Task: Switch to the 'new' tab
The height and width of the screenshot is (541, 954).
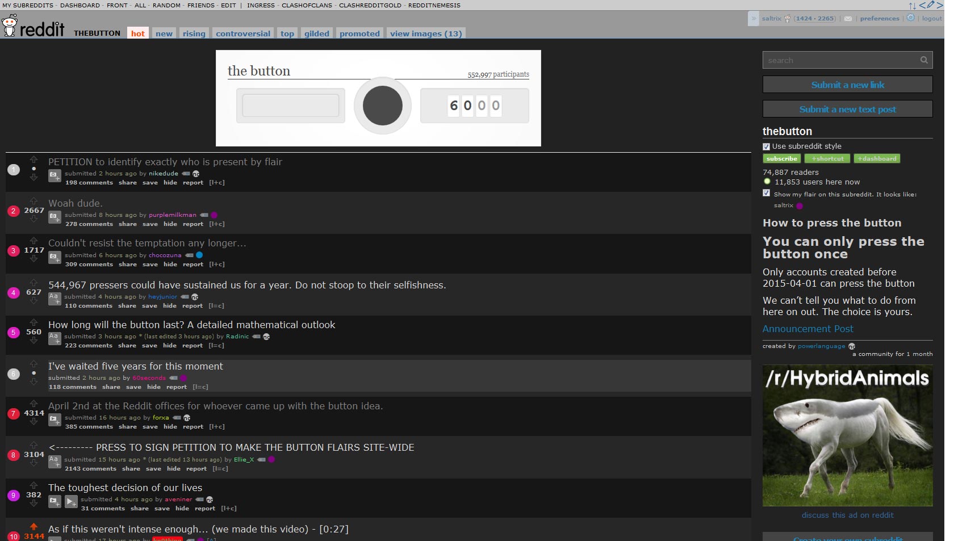Action: [x=164, y=33]
